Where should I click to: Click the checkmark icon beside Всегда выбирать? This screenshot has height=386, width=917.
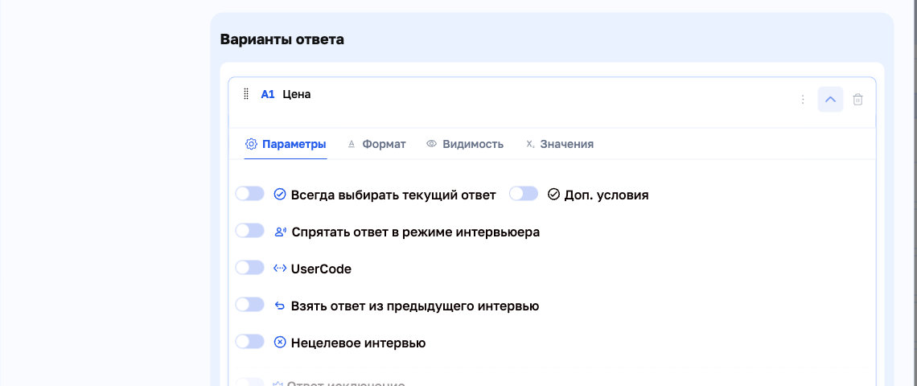coord(280,194)
